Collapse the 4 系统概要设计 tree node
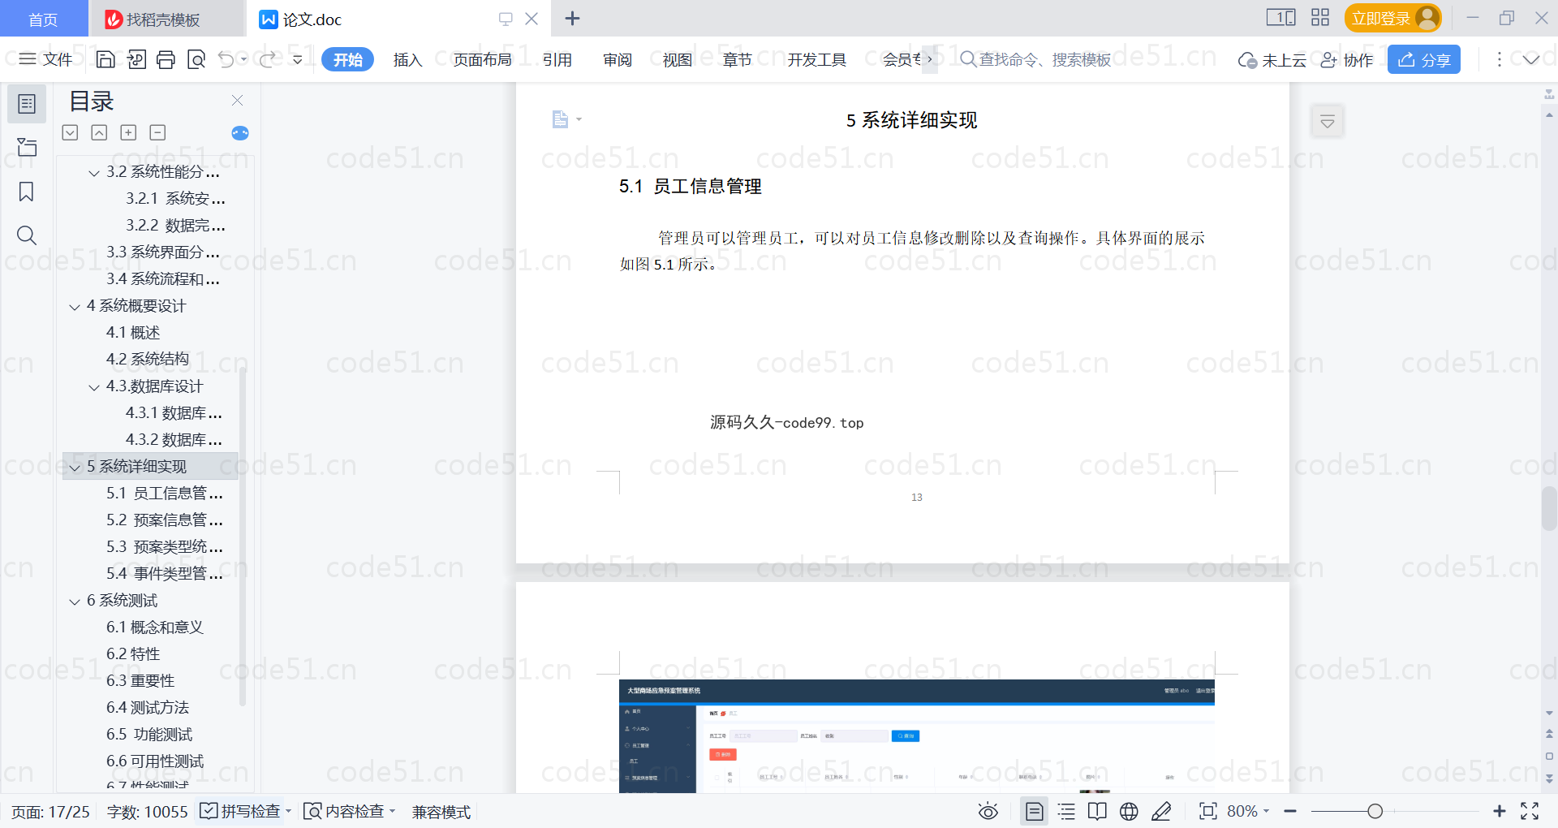The image size is (1558, 828). [75, 307]
